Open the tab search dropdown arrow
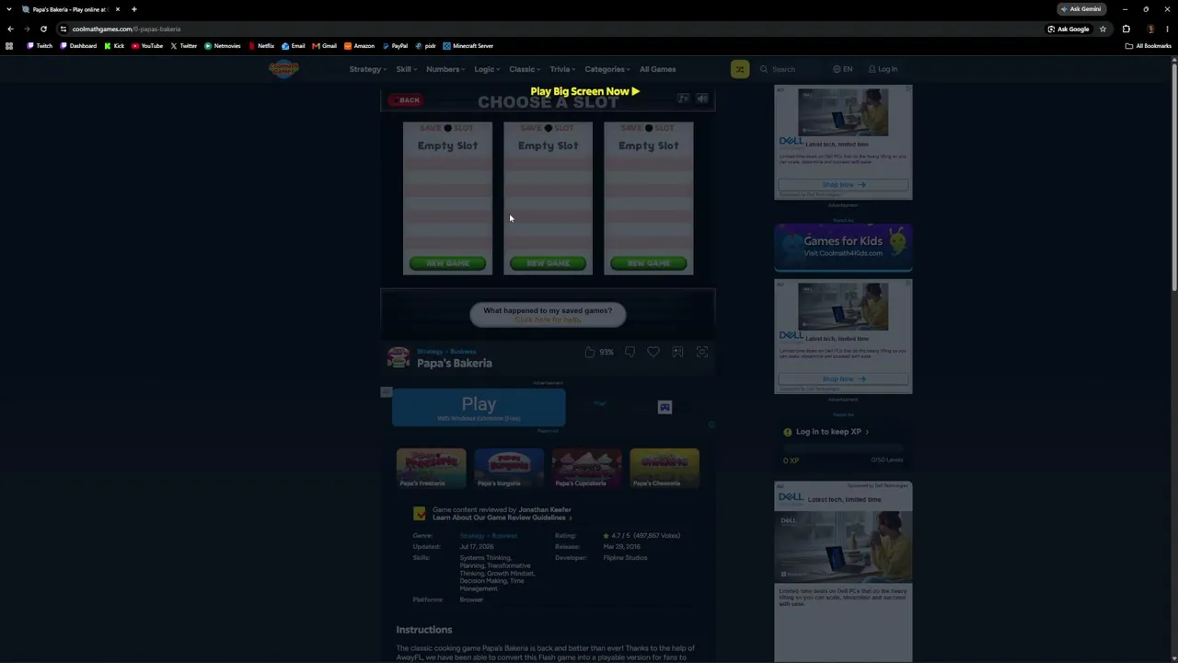1178x663 pixels. click(9, 9)
